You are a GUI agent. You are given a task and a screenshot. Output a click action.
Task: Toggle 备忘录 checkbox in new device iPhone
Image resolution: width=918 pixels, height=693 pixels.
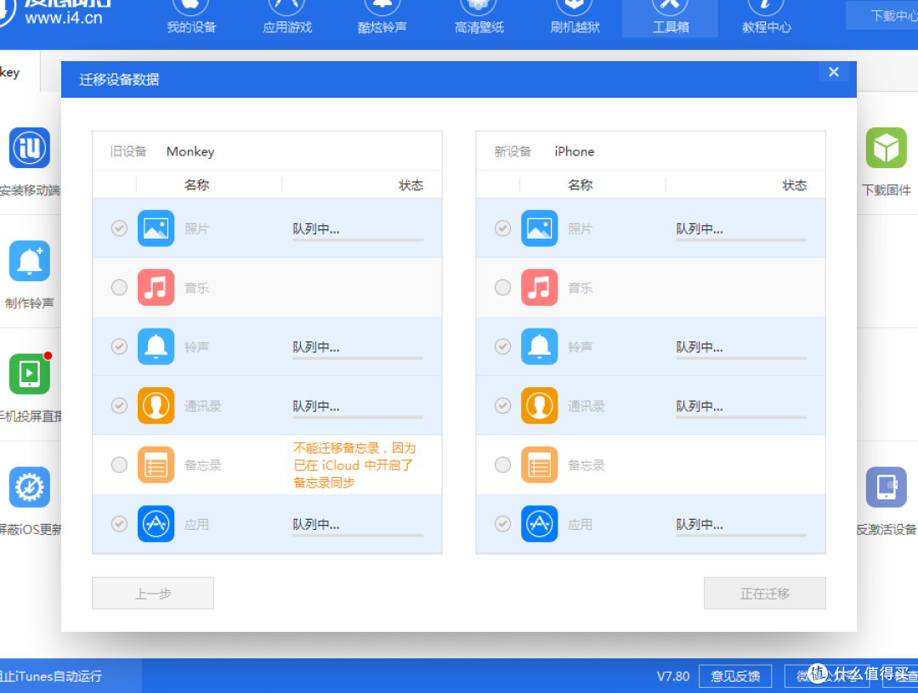coord(503,465)
